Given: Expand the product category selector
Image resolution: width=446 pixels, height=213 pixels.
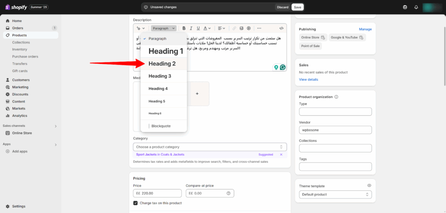Looking at the screenshot, I should point(209,147).
